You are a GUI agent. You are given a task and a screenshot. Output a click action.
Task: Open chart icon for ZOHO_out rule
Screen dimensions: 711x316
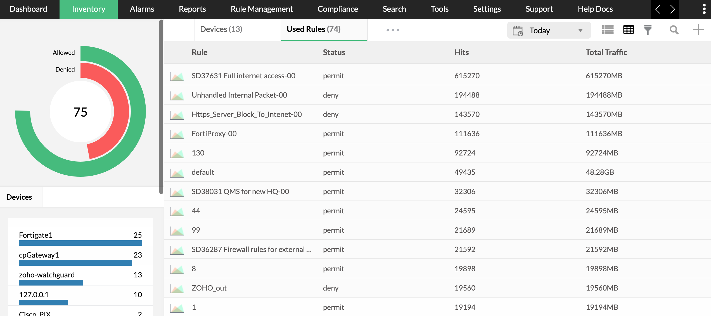(177, 289)
